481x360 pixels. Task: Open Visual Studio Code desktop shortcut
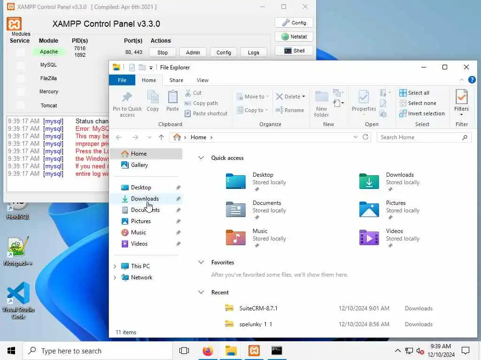[x=18, y=300]
